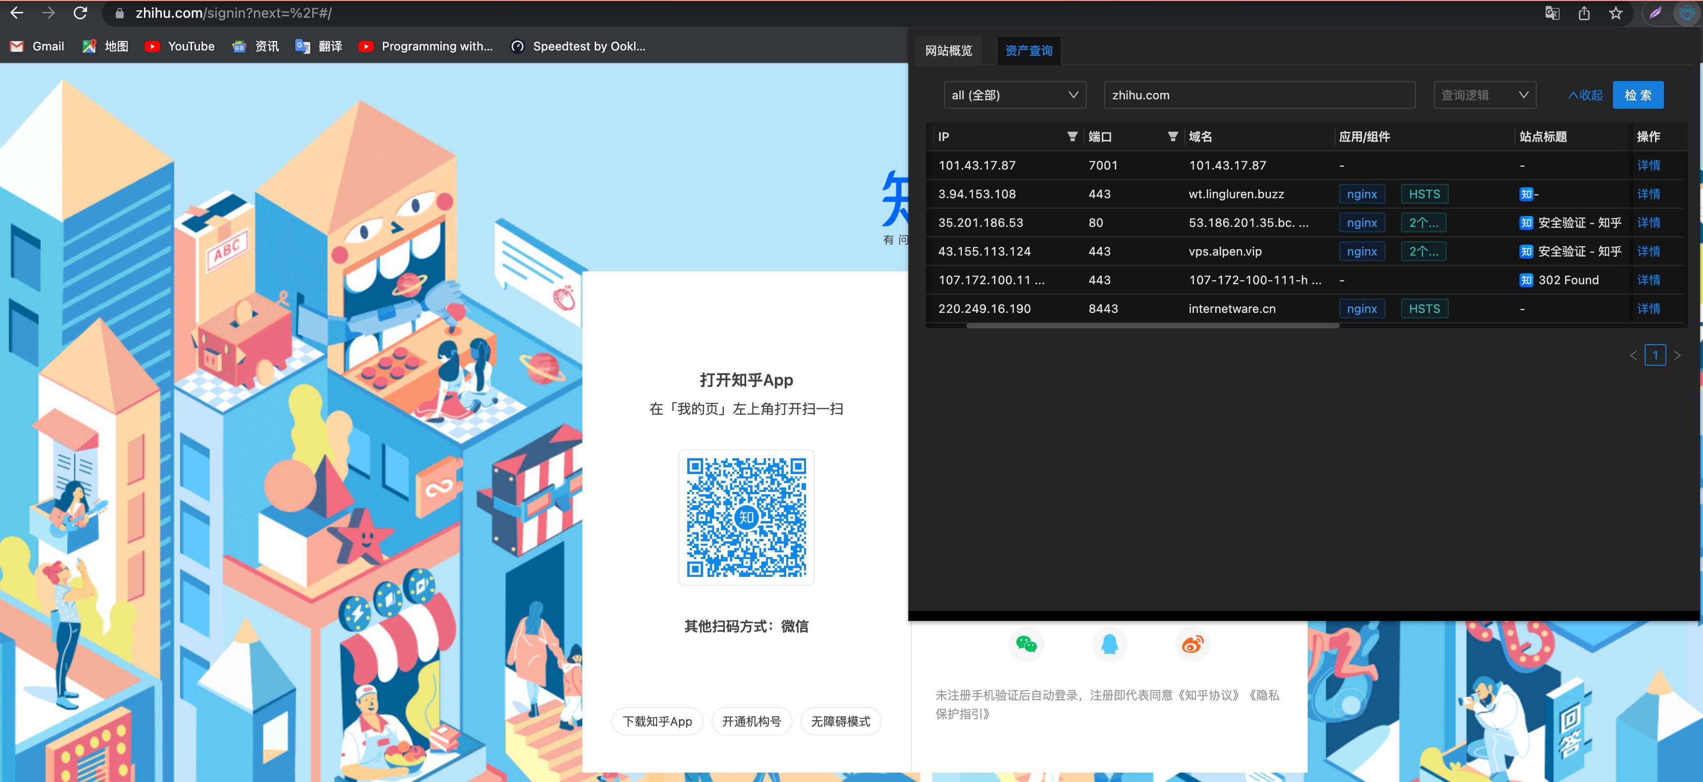Click the lock icon in the address bar
The width and height of the screenshot is (1703, 782).
pos(119,13)
